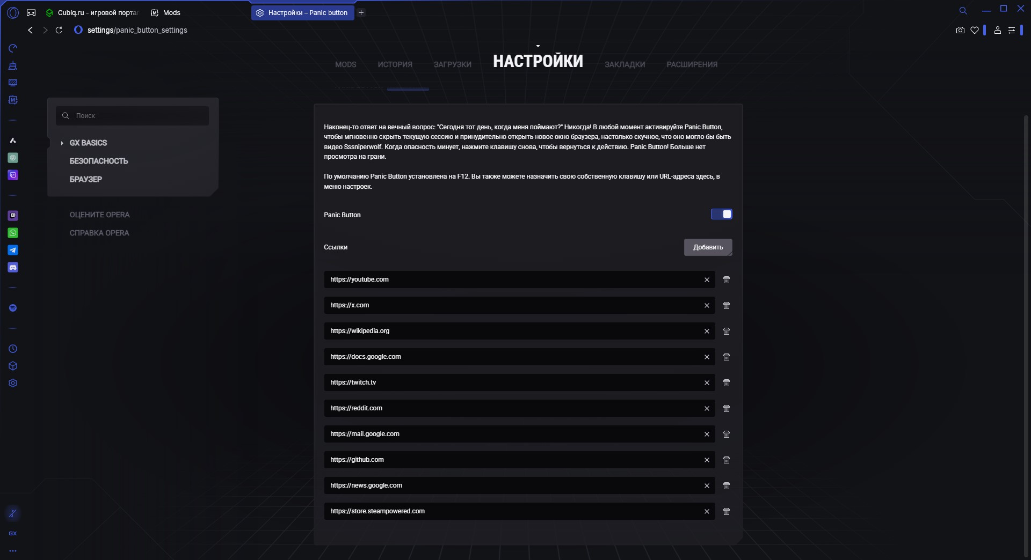Delete the https://youtube.com link with trash icon
1031x560 pixels.
[727, 279]
